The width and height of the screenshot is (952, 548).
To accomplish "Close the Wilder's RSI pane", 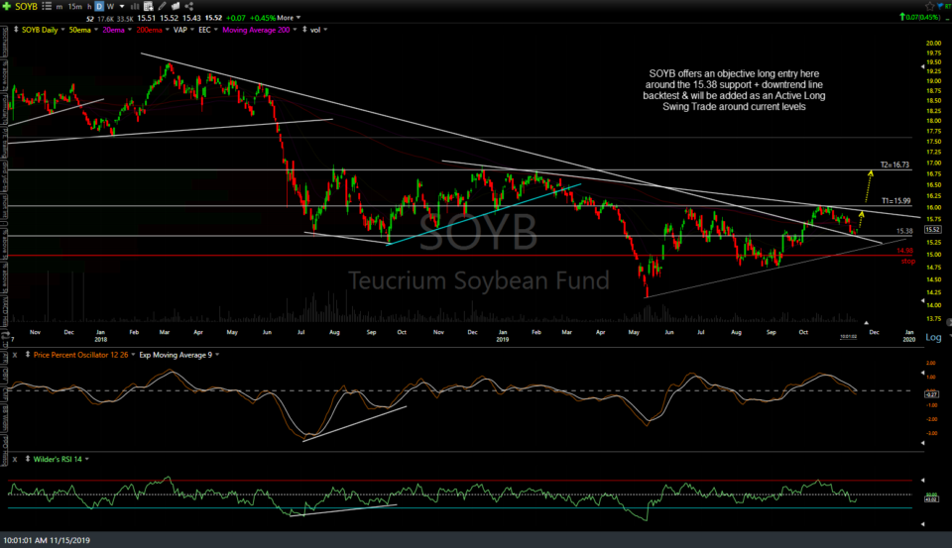I will coord(15,460).
